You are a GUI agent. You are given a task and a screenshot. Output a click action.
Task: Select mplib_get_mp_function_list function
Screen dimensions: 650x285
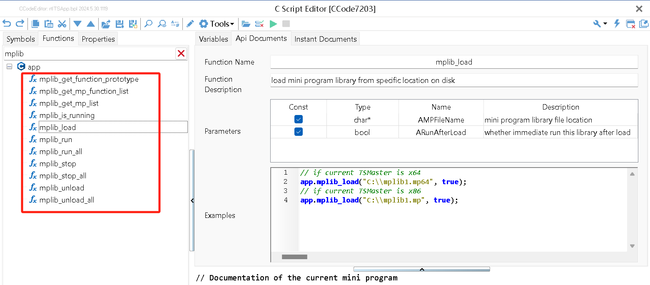[x=84, y=91]
